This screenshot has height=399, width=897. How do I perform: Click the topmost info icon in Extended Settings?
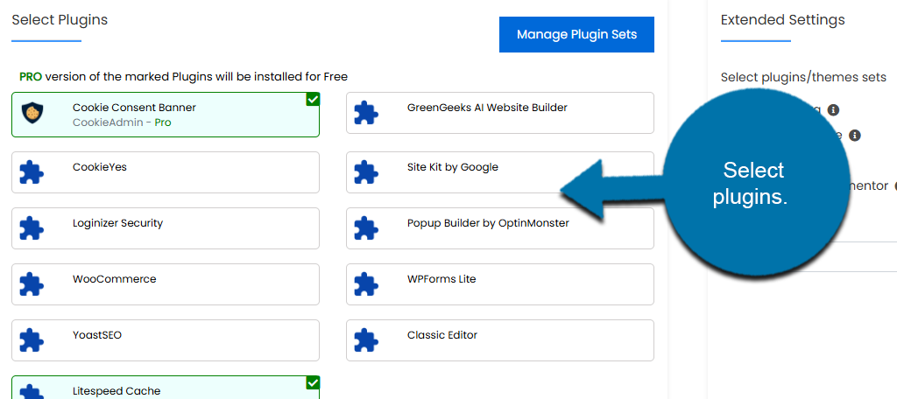click(833, 110)
